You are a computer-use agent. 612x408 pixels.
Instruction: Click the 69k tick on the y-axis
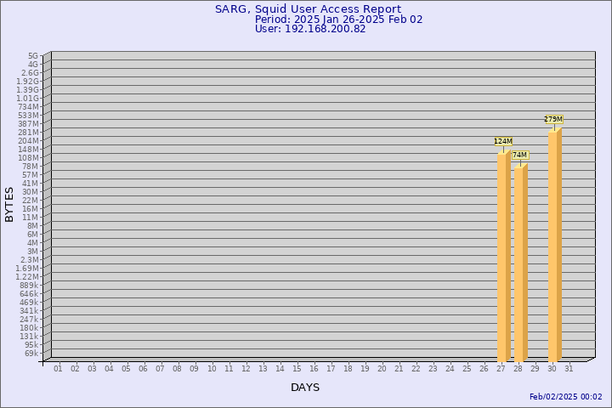(x=31, y=354)
